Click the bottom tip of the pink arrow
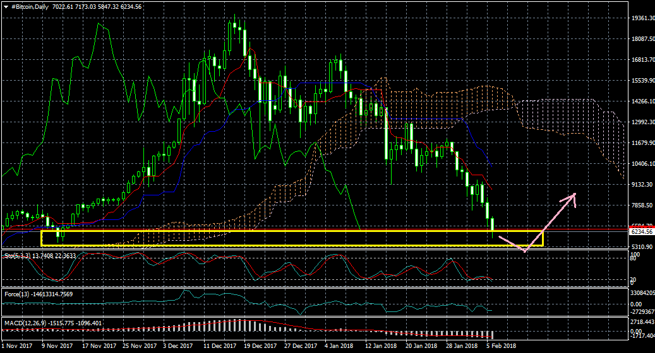 (x=524, y=251)
